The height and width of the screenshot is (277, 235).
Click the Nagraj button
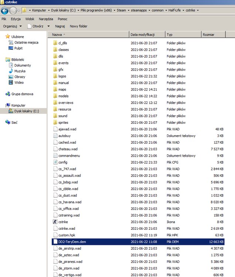[x=60, y=26]
